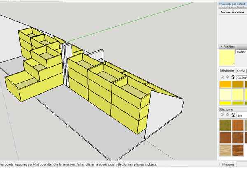
Task: Select the olive green wood texture thumbnail
Action: [x=225, y=125]
